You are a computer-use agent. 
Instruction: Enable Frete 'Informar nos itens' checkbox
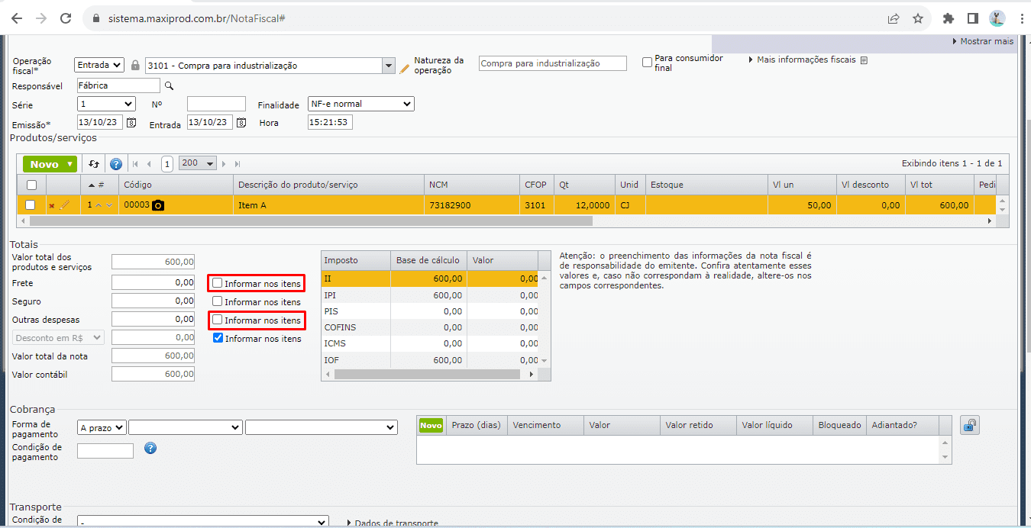tap(218, 283)
